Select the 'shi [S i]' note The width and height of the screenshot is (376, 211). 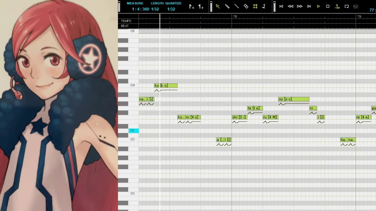tap(239, 117)
